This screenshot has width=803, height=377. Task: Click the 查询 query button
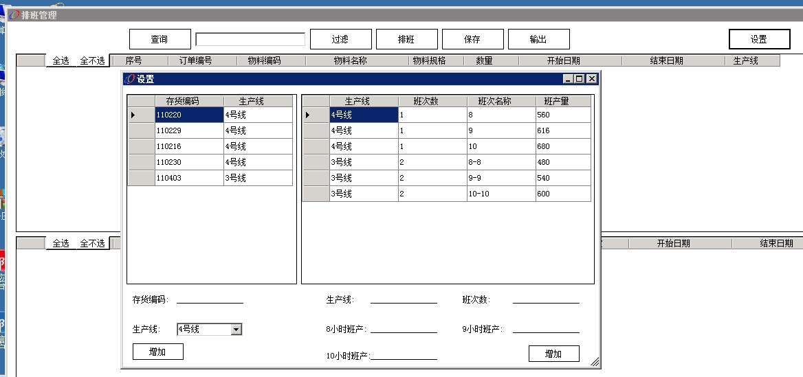[159, 39]
